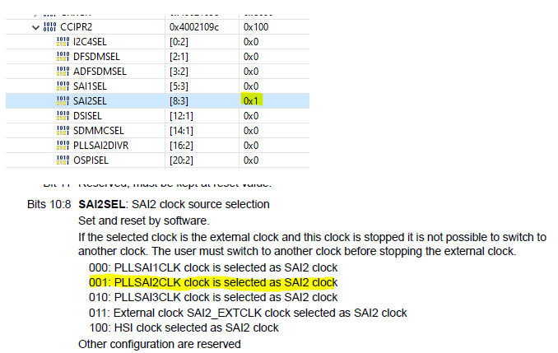The image size is (558, 353).
Task: Click the SAI2SEL bold heading in documentation
Action: (x=104, y=204)
